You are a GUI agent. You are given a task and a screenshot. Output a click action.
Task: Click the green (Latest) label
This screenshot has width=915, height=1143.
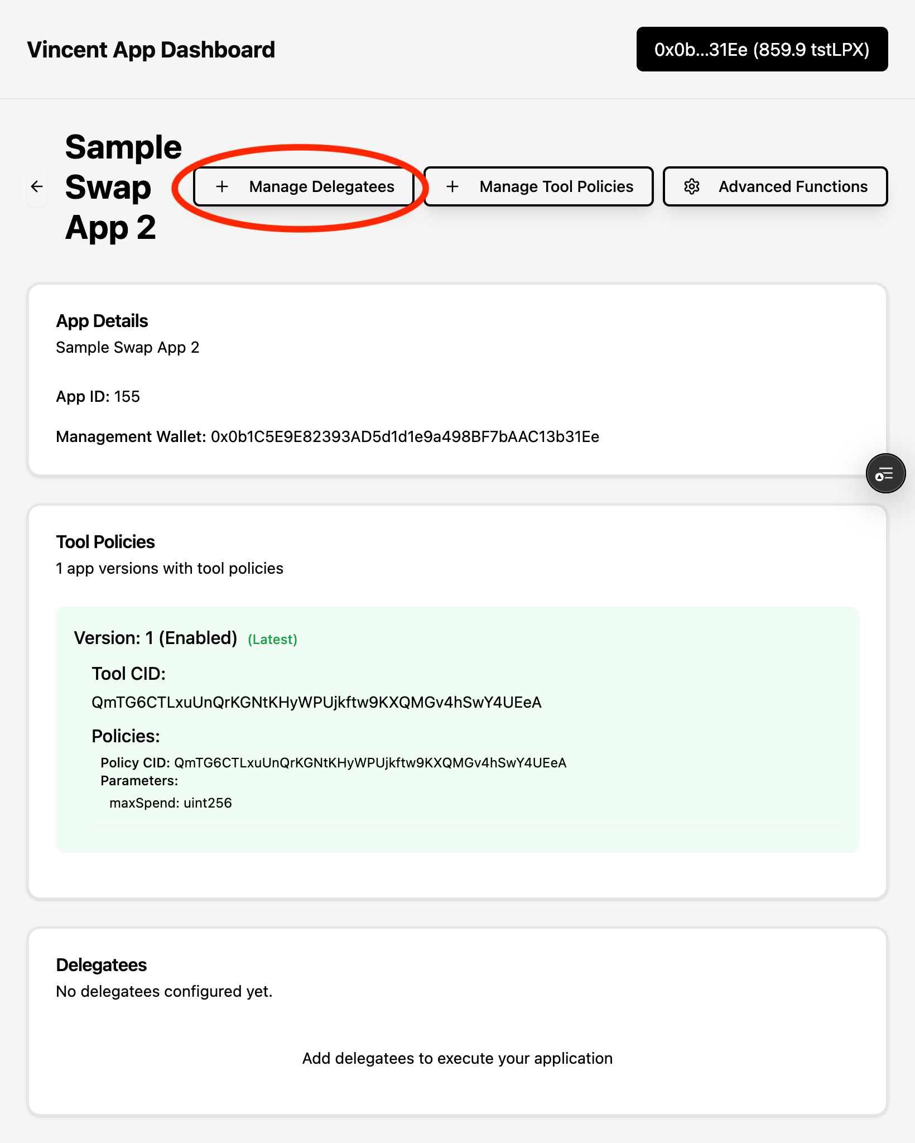(x=272, y=640)
